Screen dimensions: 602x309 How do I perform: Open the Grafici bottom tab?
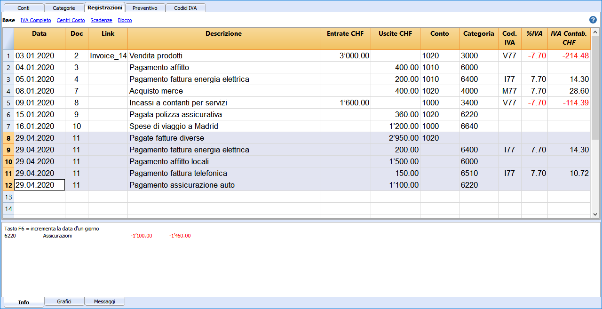tap(64, 301)
